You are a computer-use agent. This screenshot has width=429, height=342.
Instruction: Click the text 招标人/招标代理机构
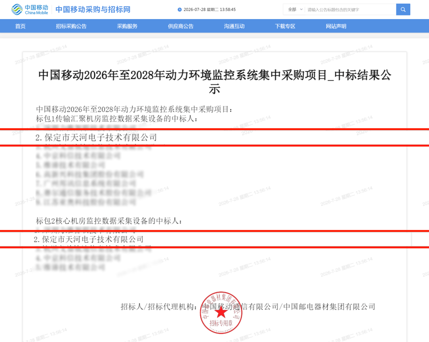click(157, 307)
